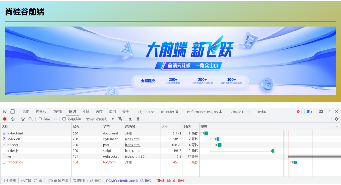Open the network filter funnel
The height and width of the screenshot is (185, 341).
point(23,119)
